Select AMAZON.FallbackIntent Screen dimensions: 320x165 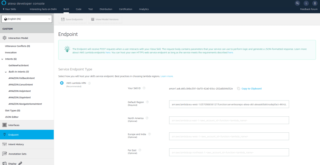(21, 78)
